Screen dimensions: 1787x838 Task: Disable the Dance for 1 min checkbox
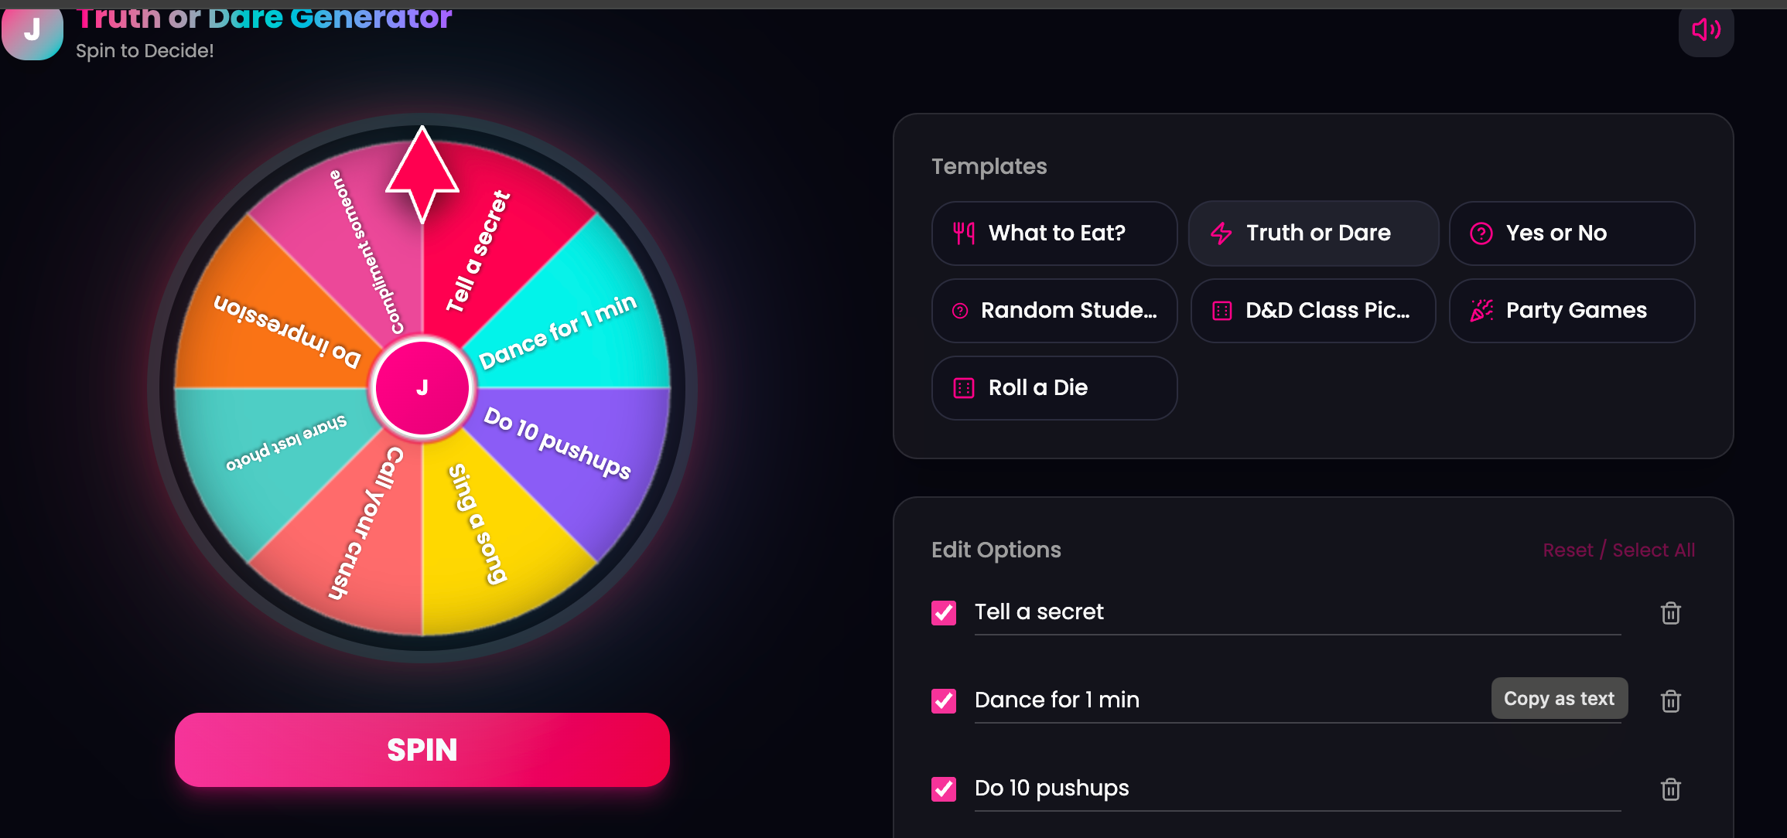[x=944, y=701]
